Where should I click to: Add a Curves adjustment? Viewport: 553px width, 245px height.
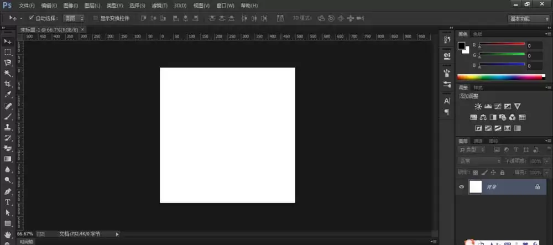498,106
